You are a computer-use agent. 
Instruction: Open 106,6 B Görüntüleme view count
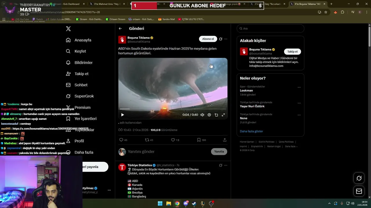tap(164, 130)
